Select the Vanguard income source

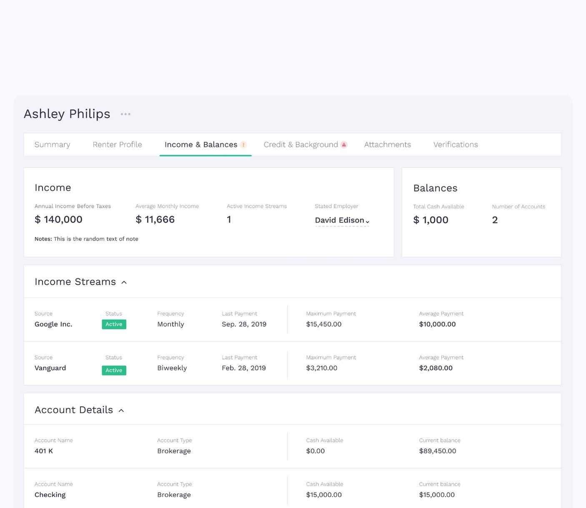click(50, 368)
